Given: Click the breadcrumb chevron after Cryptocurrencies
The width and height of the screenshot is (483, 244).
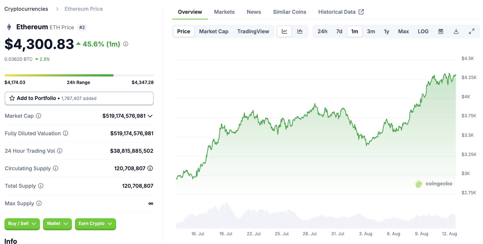Looking at the screenshot, I should (x=57, y=9).
